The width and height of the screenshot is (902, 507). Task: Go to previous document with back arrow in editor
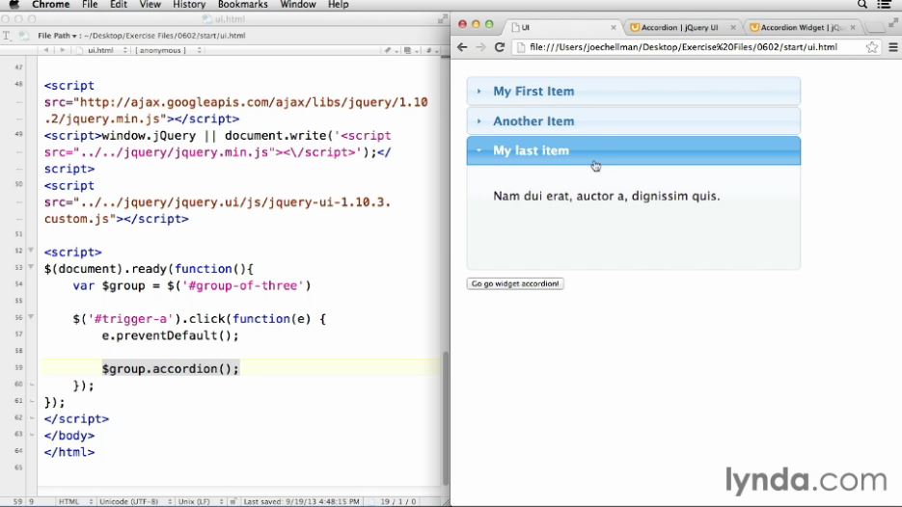tap(46, 50)
